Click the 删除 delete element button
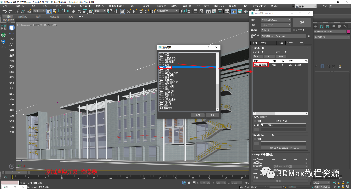The image size is (351, 189). point(281,56)
